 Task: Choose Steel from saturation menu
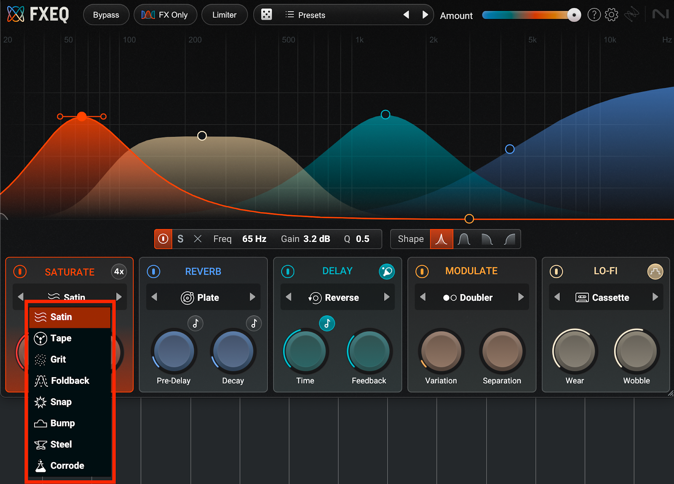[70, 444]
